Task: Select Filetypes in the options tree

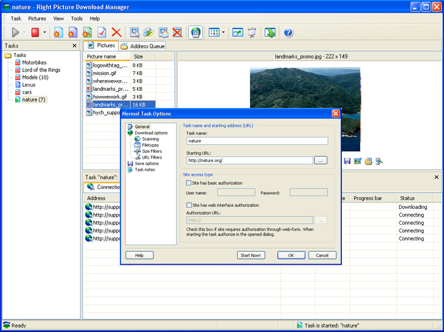Action: (x=150, y=145)
